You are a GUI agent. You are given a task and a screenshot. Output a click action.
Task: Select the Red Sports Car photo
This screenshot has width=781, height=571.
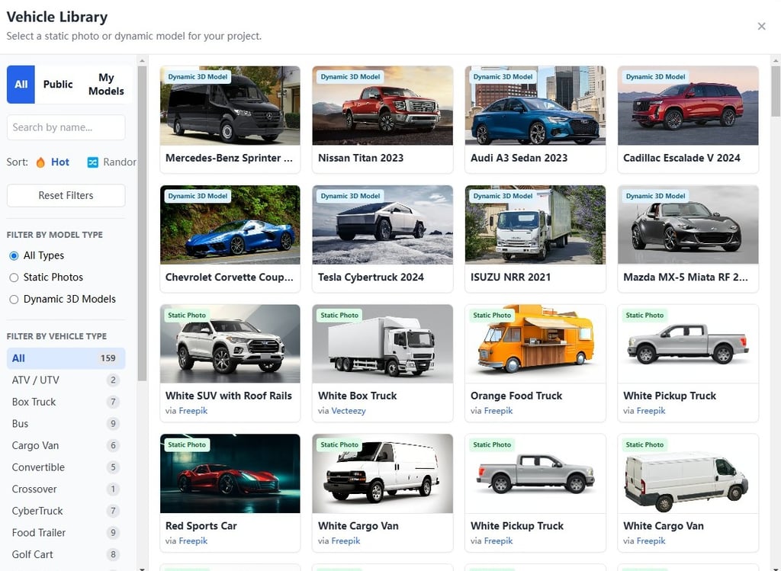230,473
